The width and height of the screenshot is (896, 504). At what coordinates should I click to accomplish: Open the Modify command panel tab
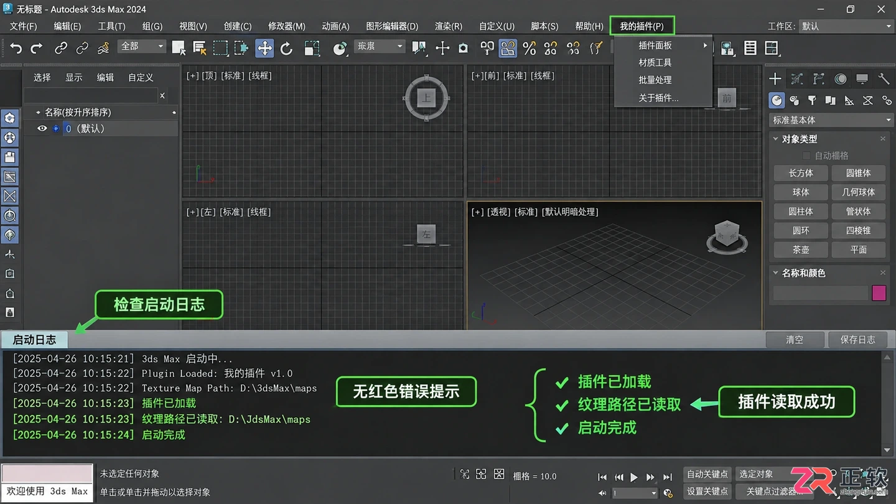click(796, 79)
